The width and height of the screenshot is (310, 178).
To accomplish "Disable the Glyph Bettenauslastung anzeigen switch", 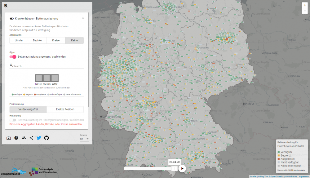I will (x=13, y=57).
